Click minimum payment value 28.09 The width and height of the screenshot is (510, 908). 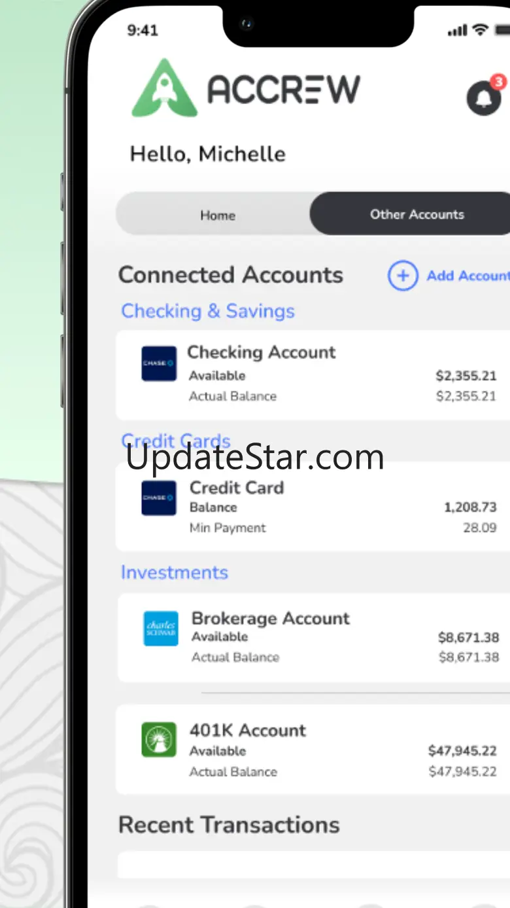tap(480, 528)
